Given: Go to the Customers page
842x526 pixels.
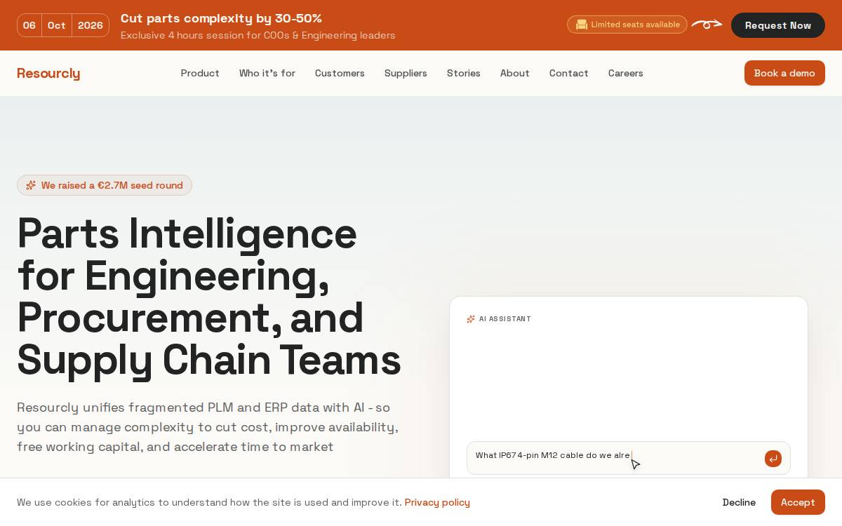Looking at the screenshot, I should 340,73.
